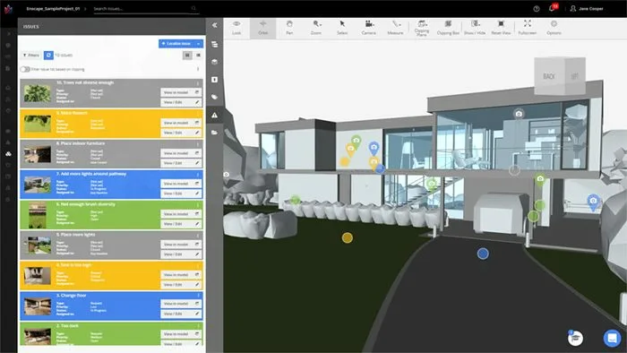
Task: Open three-dot menu on issue 10 card
Action: point(198,83)
